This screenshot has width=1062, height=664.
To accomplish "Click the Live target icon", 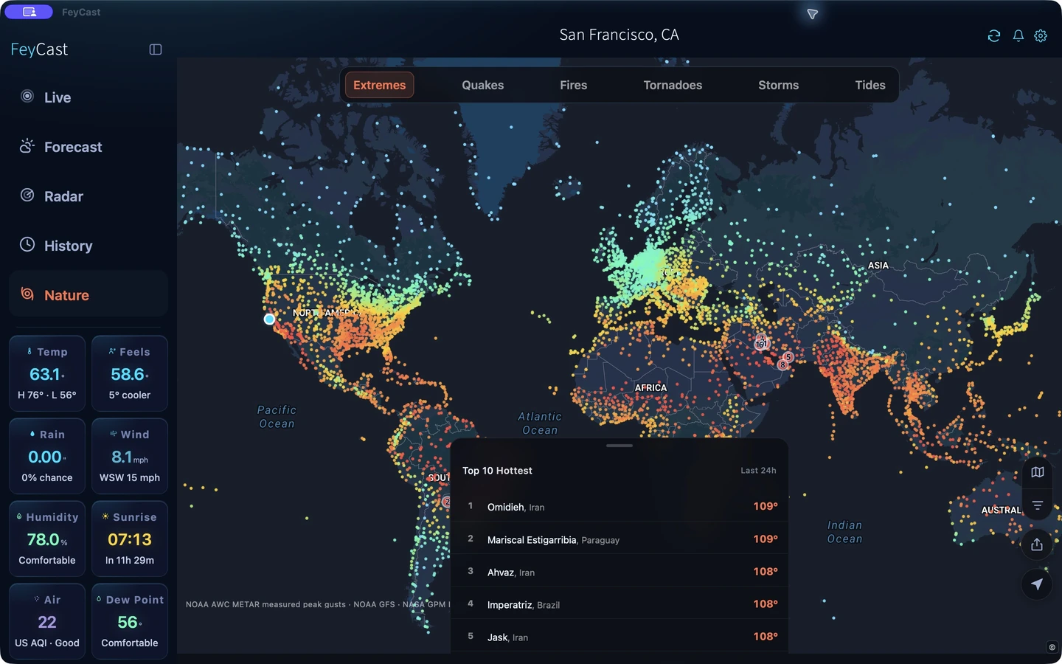I will point(27,96).
